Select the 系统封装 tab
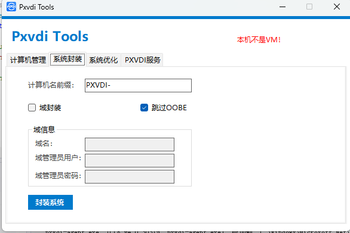This screenshot has width=350, height=233. pos(67,59)
